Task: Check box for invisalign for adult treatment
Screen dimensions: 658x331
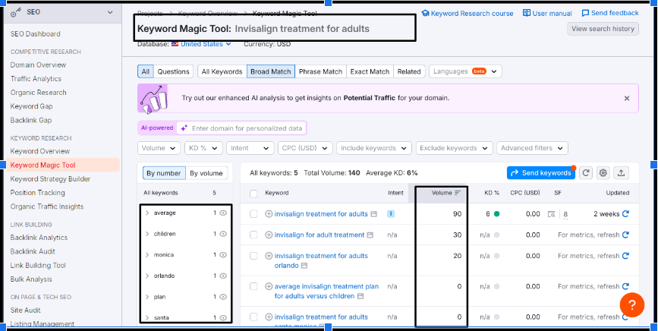Action: (253, 235)
